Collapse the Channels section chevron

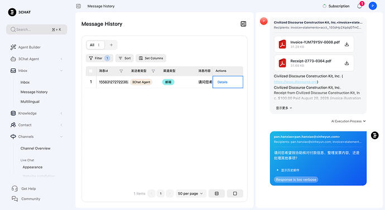coord(61,136)
